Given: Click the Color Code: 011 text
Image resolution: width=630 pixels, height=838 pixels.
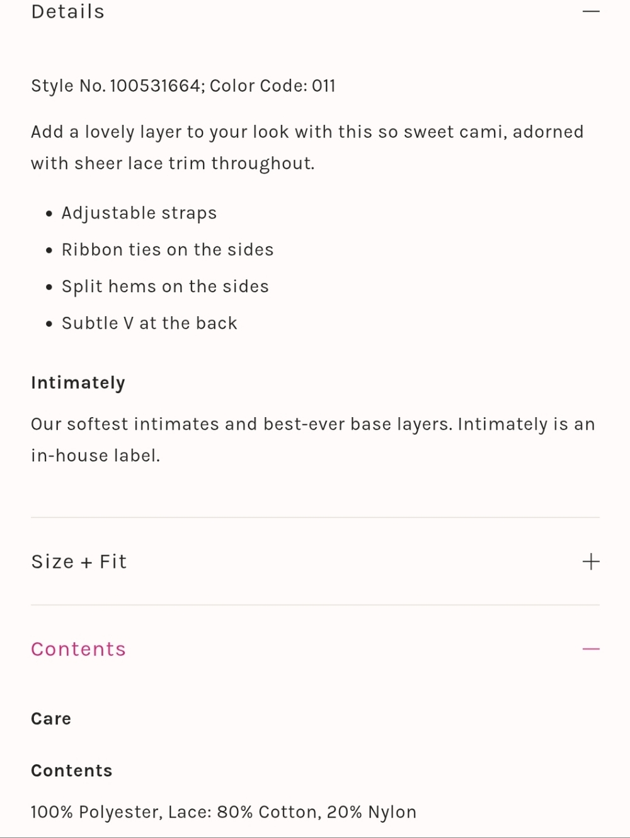Looking at the screenshot, I should click(x=273, y=86).
